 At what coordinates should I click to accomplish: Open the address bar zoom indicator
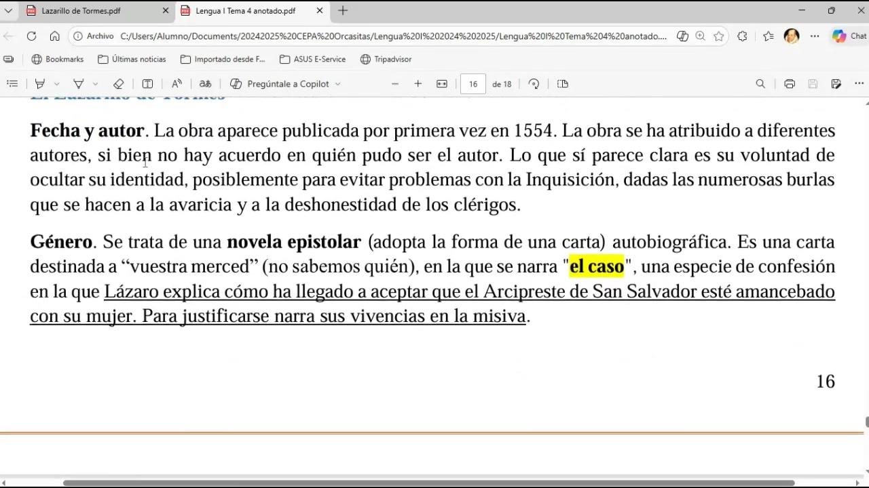click(700, 37)
